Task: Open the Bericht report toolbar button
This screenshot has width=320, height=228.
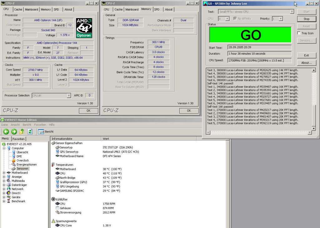Action: coord(46,132)
